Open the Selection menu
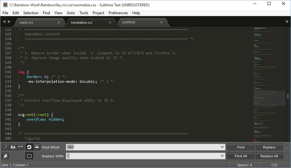The image size is (291, 168). point(31,13)
